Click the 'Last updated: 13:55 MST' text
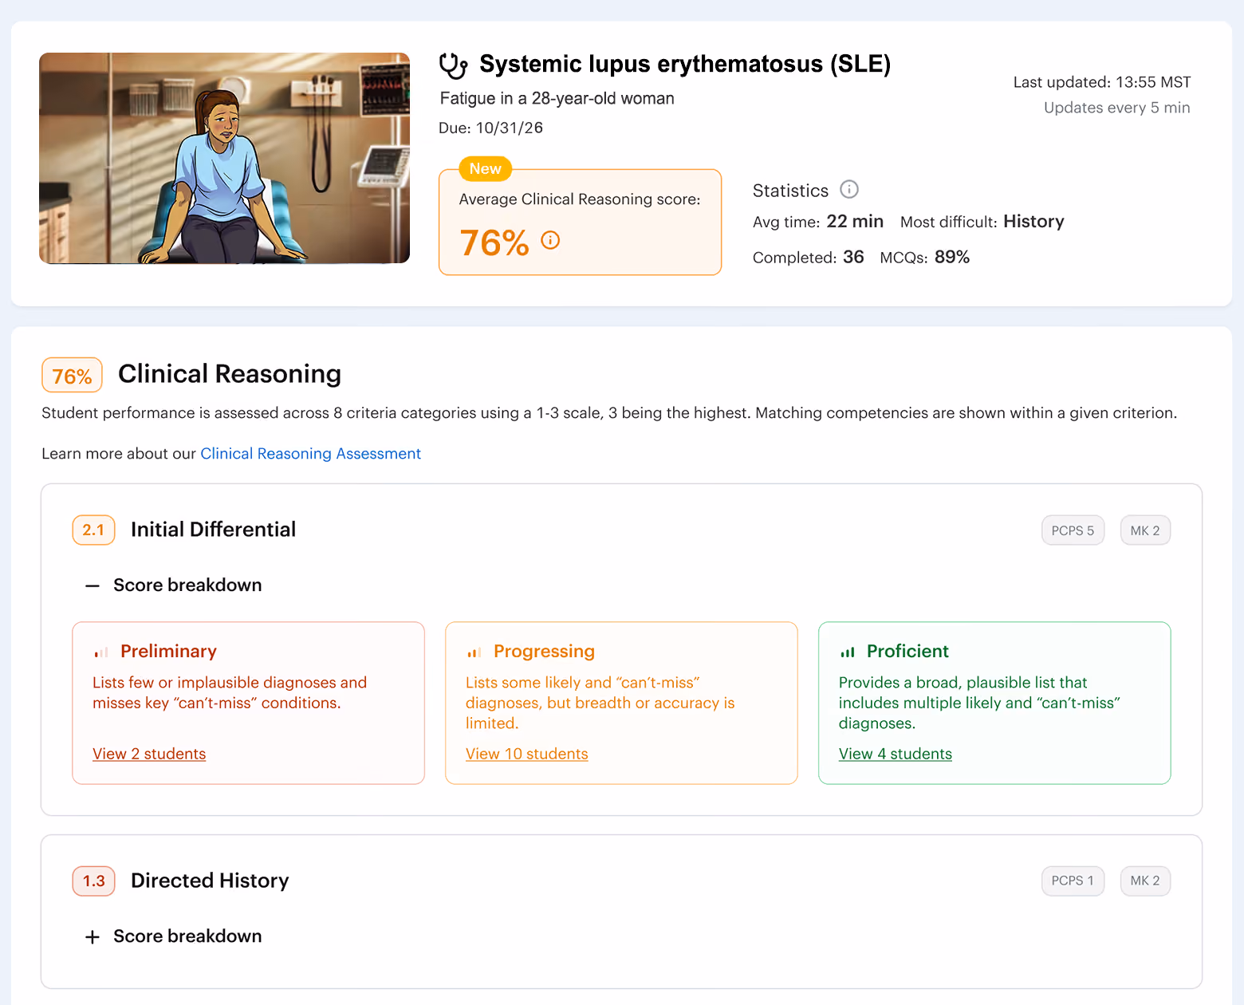Image resolution: width=1244 pixels, height=1005 pixels. (1102, 82)
